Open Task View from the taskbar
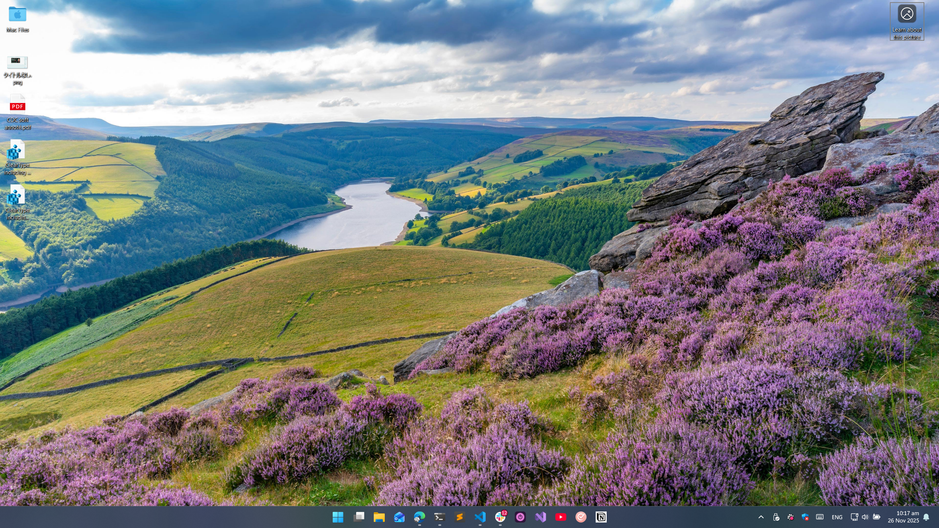 [359, 517]
